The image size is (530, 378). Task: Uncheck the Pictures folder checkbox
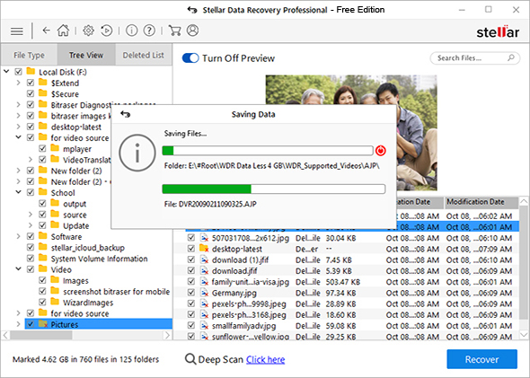[x=31, y=324]
